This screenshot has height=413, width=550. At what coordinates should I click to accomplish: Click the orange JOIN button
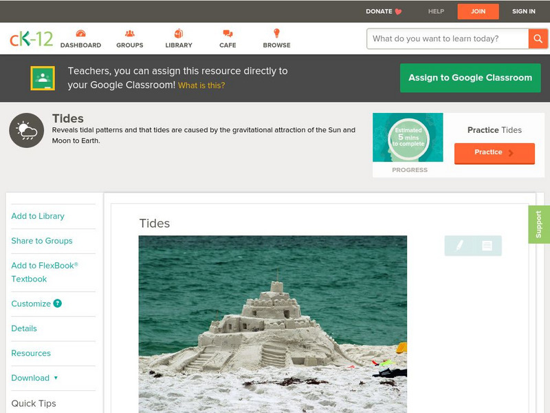tap(478, 12)
